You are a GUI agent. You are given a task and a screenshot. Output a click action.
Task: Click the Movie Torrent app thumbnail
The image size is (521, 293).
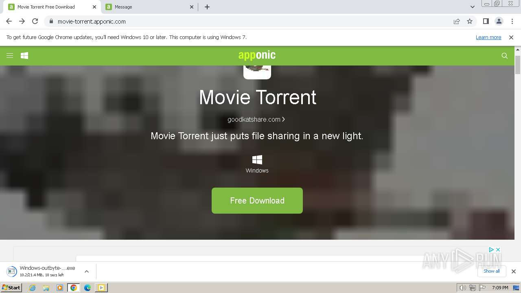[257, 72]
